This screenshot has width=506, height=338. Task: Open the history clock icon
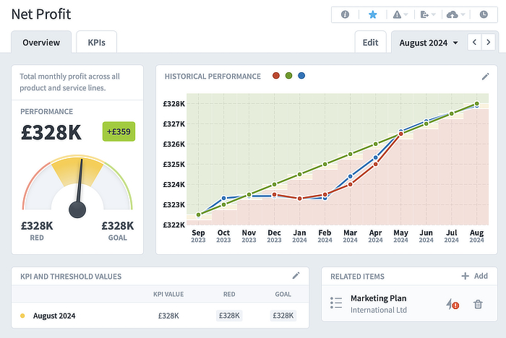[x=483, y=14]
